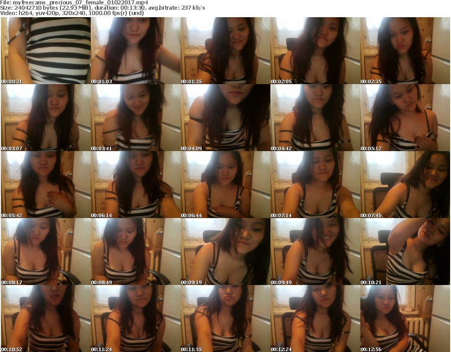Pick the frame stamped 00:05:42
This screenshot has height=352, width=451.
[x=46, y=185]
